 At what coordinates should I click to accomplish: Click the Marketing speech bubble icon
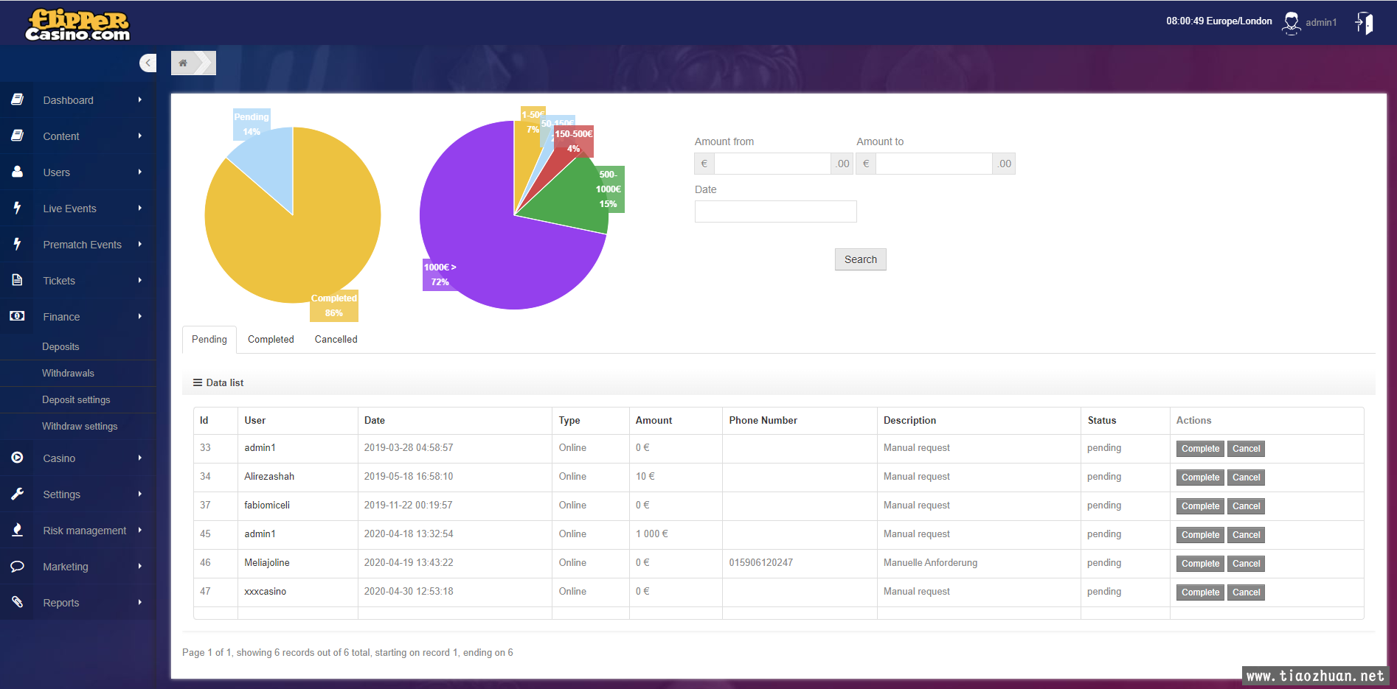pos(17,566)
